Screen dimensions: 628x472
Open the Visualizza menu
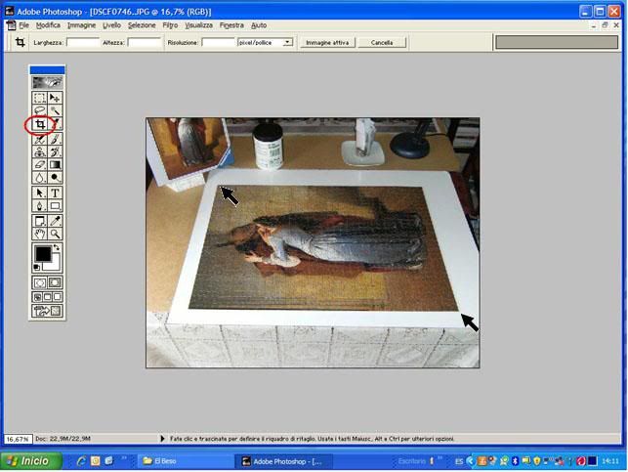point(198,25)
